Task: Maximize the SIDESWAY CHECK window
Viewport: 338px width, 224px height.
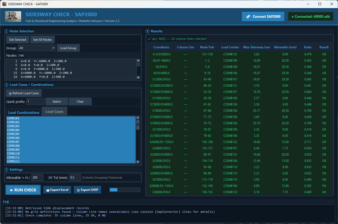Action: point(320,4)
